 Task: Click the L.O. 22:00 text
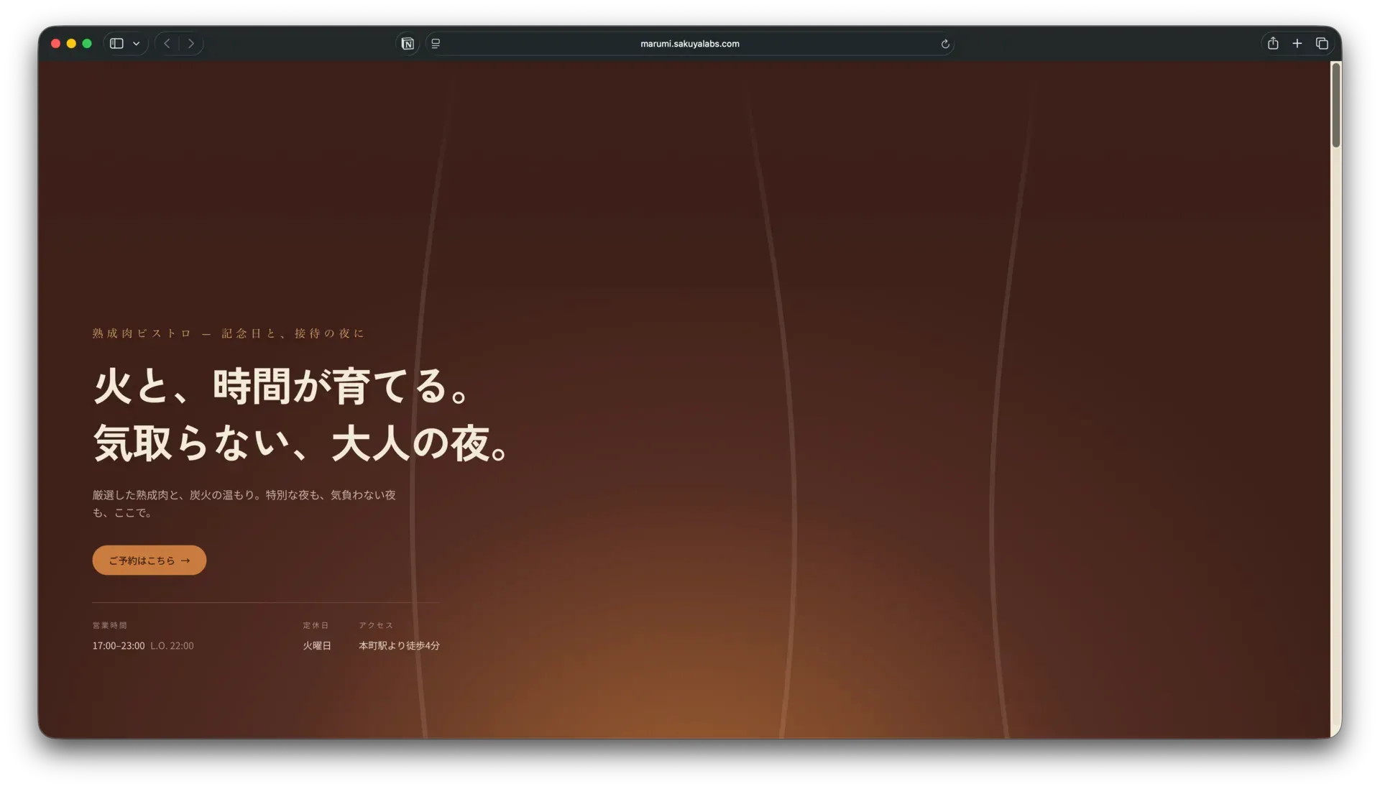[x=172, y=646]
